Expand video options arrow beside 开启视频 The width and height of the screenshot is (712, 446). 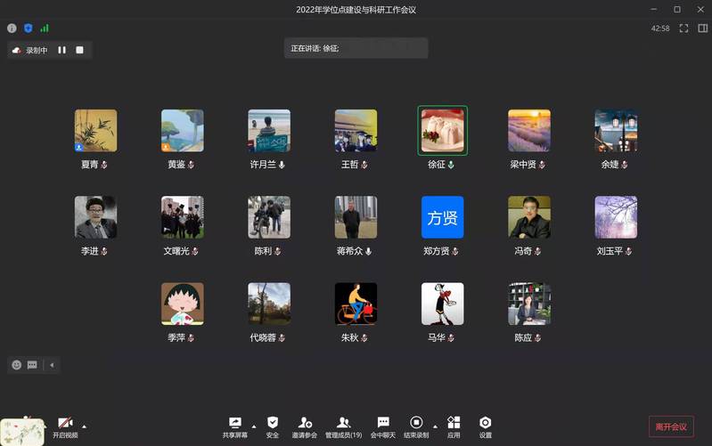pyautogui.click(x=84, y=426)
